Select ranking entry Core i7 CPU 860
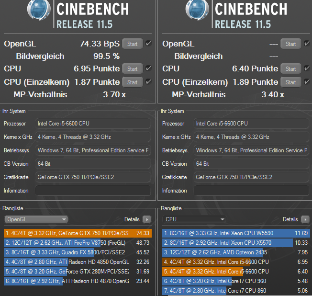The image size is (312, 296). coord(236,291)
